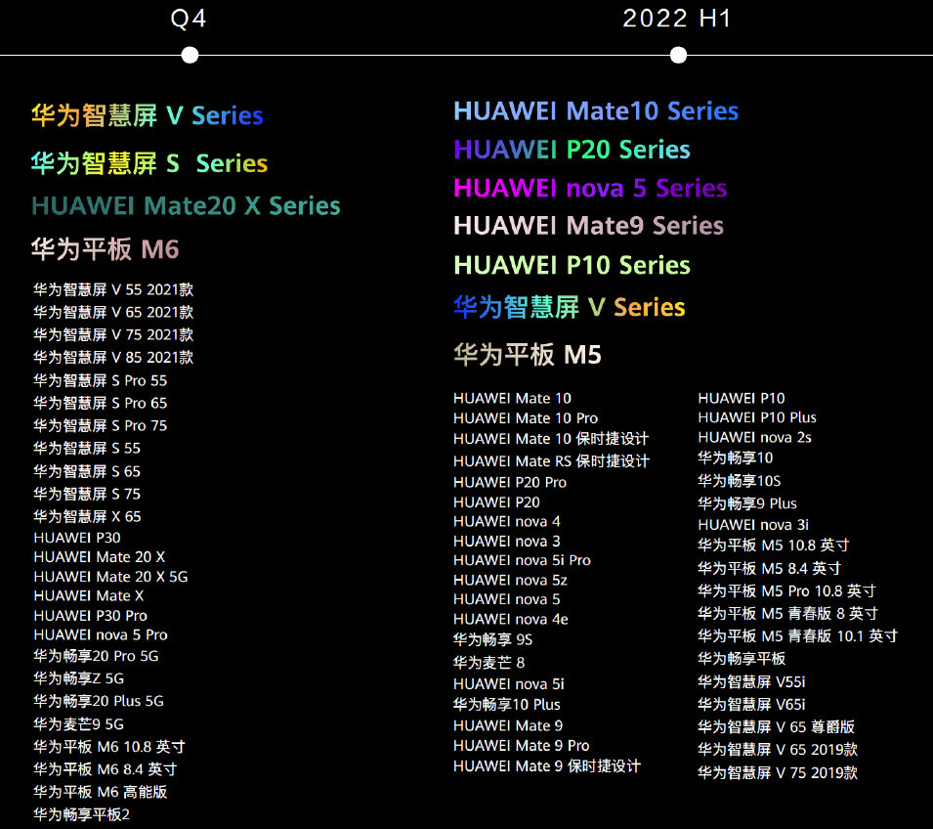
Task: Select 华为畅享平板2
Action: 81,815
